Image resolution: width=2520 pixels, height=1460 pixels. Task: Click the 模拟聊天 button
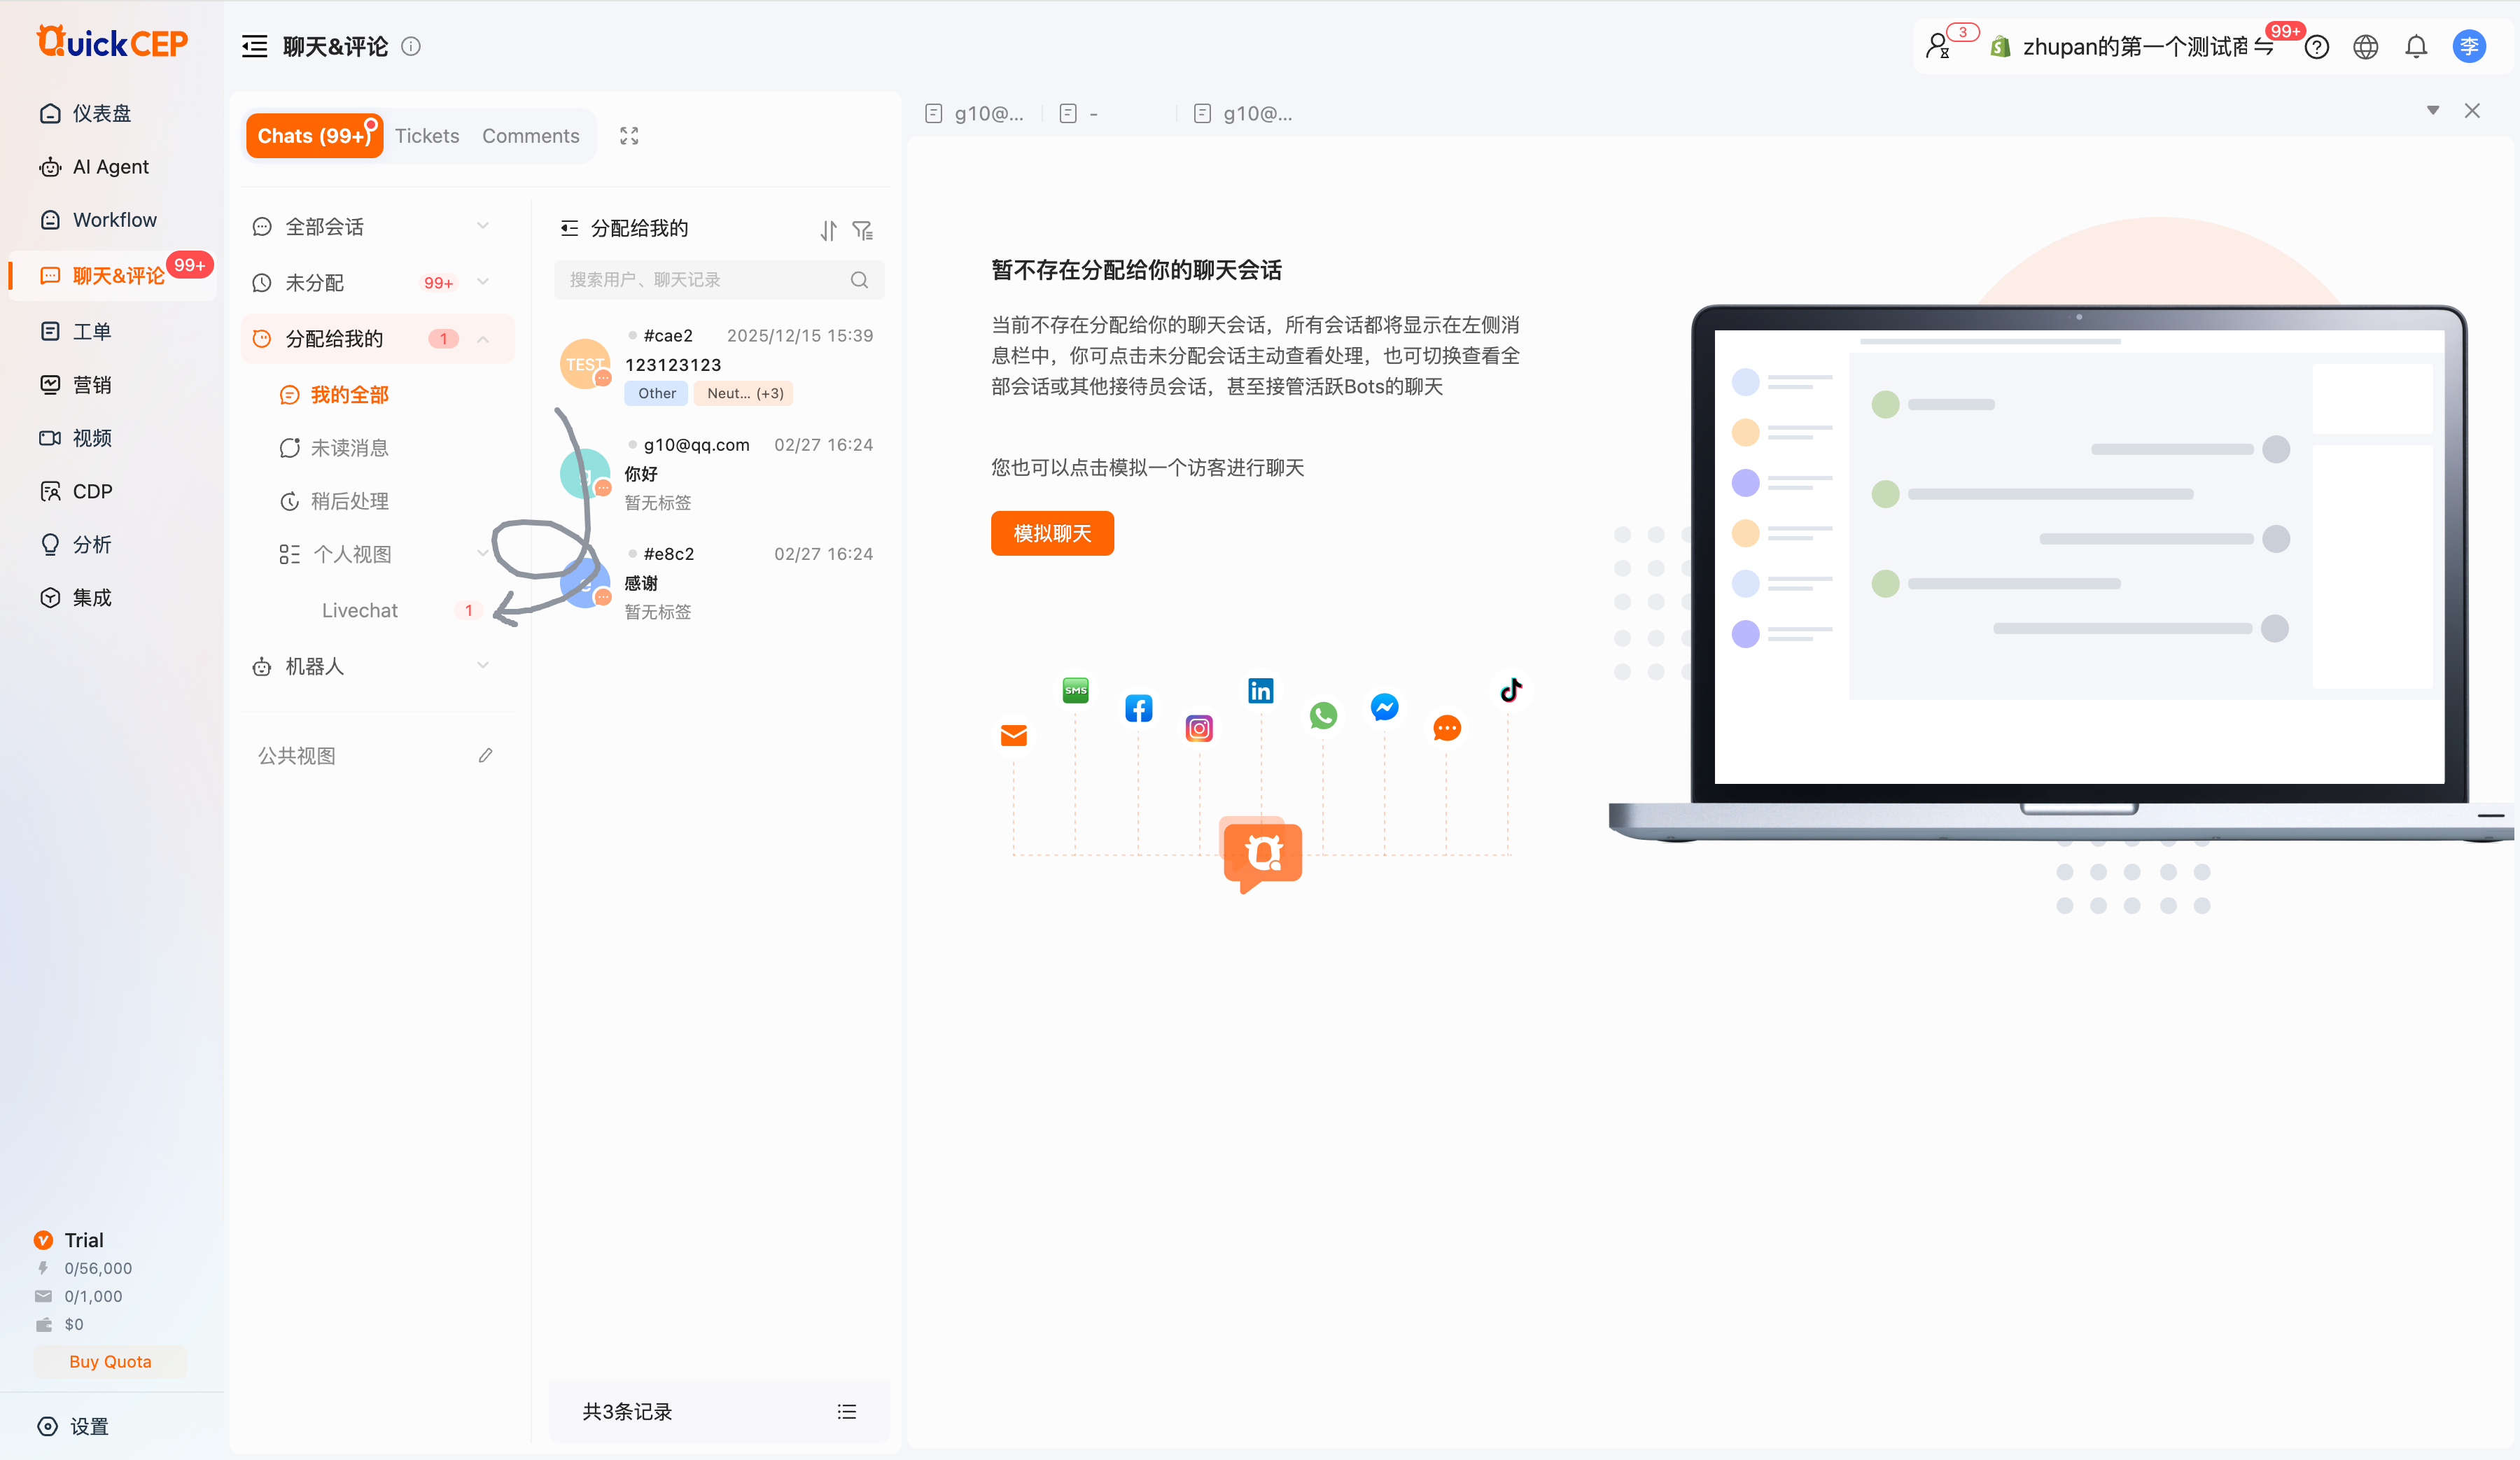(x=1052, y=533)
